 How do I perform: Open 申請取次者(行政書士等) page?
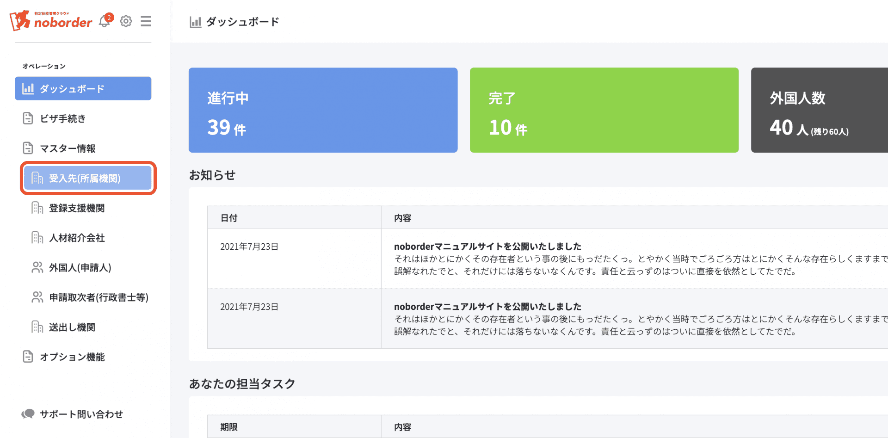point(99,297)
